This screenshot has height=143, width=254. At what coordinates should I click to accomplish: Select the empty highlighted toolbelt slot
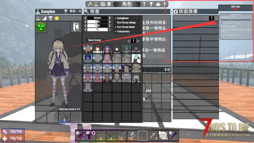[x=143, y=135]
